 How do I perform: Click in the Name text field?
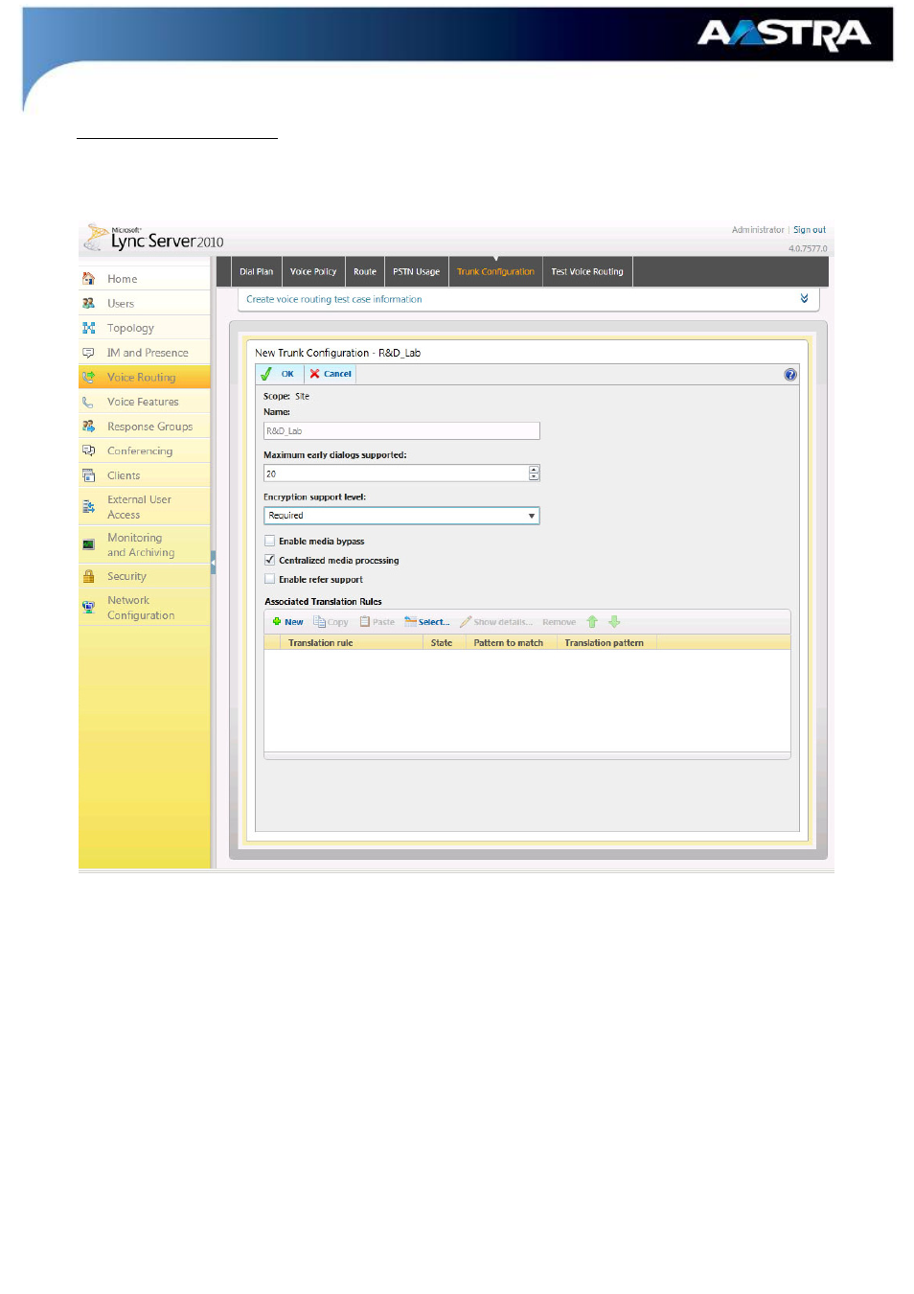401,431
